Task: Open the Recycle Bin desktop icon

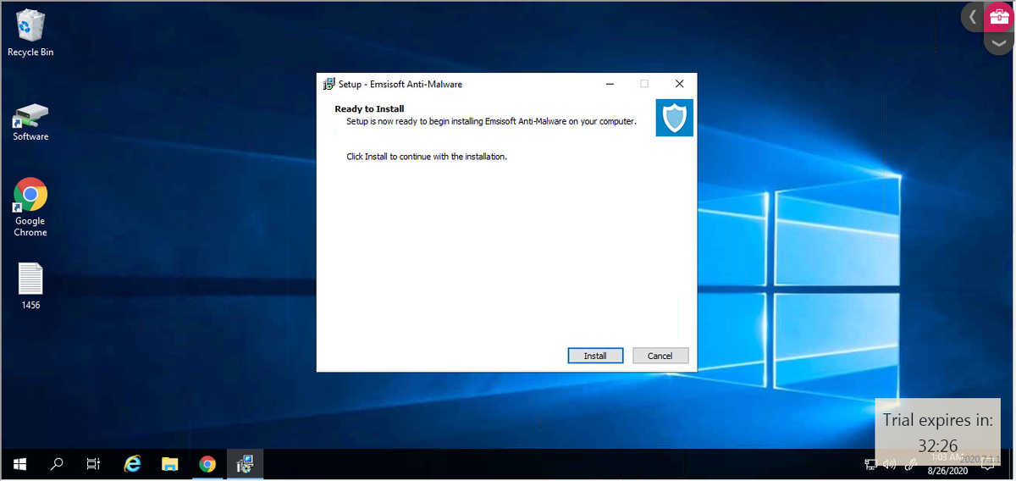Action: 30,33
